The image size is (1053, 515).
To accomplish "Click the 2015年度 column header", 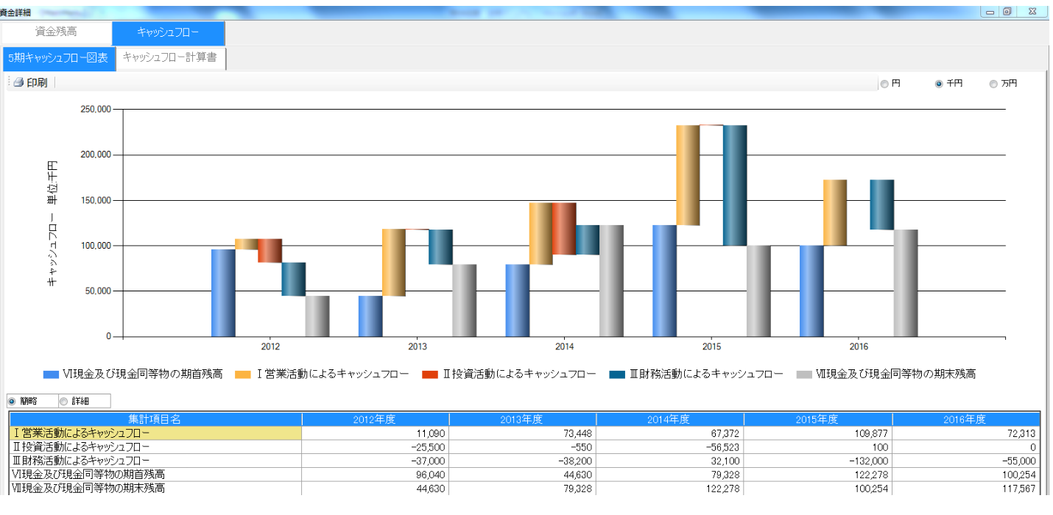I will [817, 419].
